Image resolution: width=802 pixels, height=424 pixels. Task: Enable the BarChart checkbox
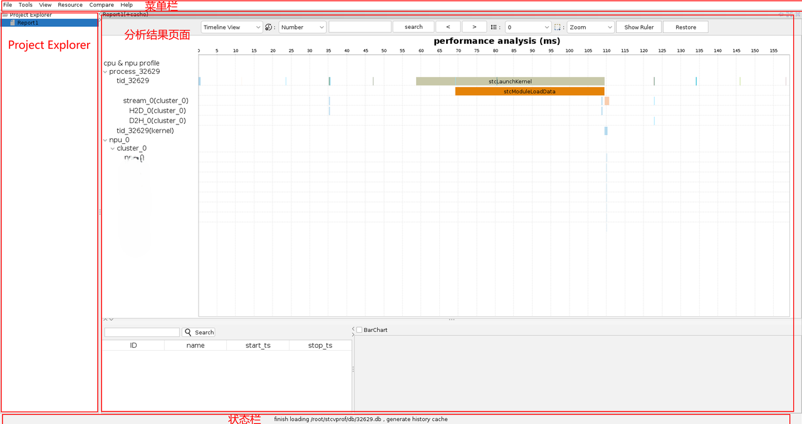pyautogui.click(x=359, y=330)
